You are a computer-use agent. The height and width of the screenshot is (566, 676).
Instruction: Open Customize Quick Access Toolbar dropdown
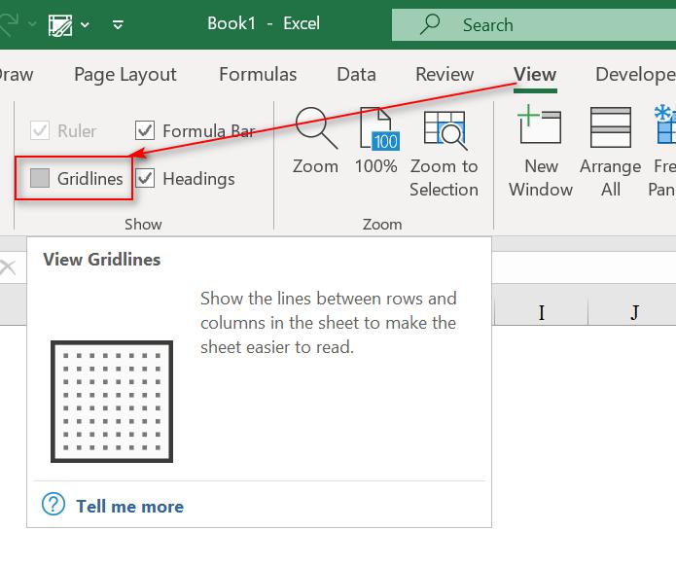[x=118, y=24]
